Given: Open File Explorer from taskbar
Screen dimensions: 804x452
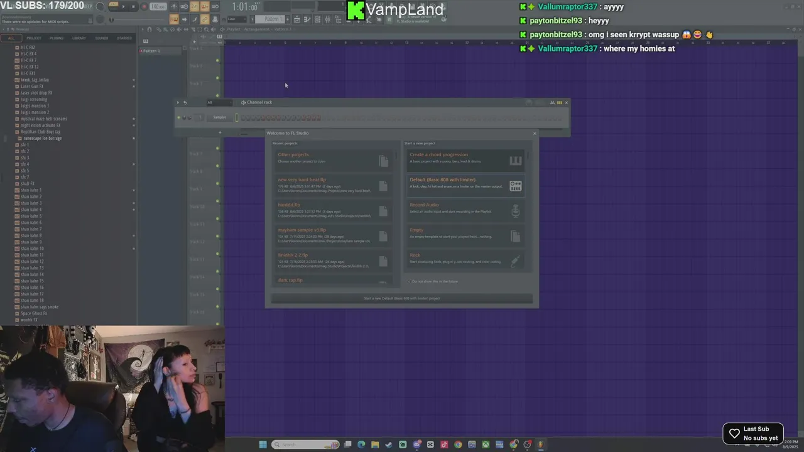Looking at the screenshot, I should click(x=375, y=444).
